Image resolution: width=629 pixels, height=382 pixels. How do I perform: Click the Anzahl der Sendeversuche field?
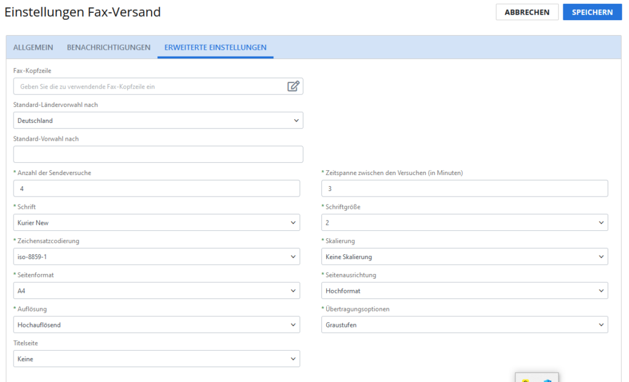click(157, 189)
